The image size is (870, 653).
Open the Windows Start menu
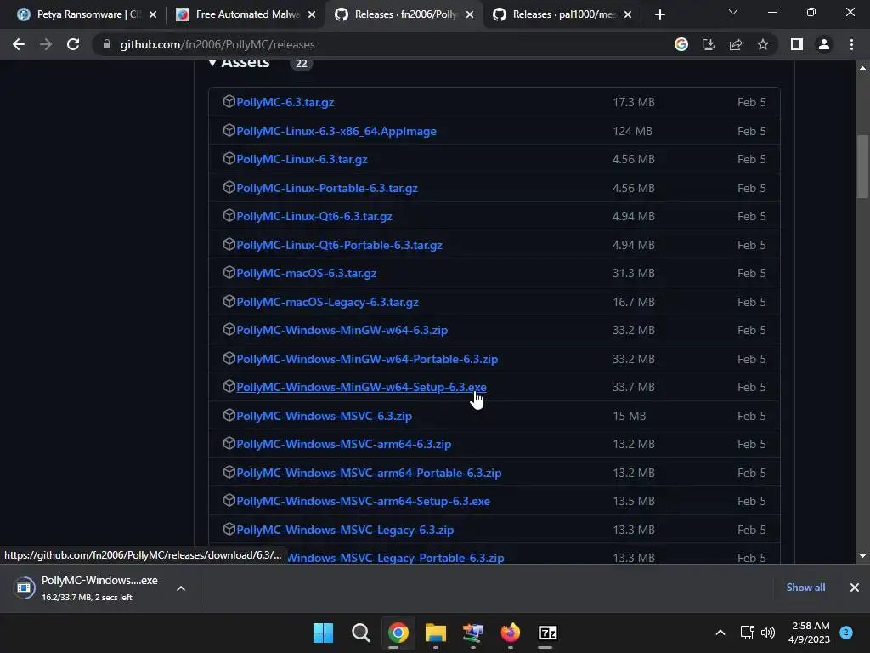tap(323, 633)
